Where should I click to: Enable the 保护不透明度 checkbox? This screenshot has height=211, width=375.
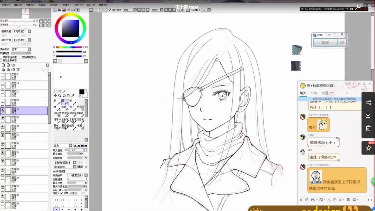click(1, 57)
